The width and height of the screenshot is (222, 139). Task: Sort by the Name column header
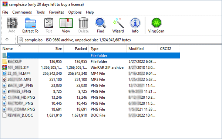coord(19,49)
